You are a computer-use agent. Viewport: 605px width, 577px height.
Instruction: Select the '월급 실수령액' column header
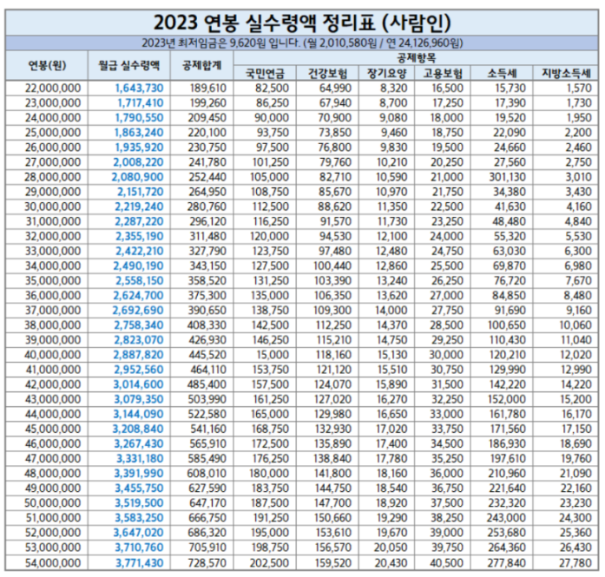point(128,66)
